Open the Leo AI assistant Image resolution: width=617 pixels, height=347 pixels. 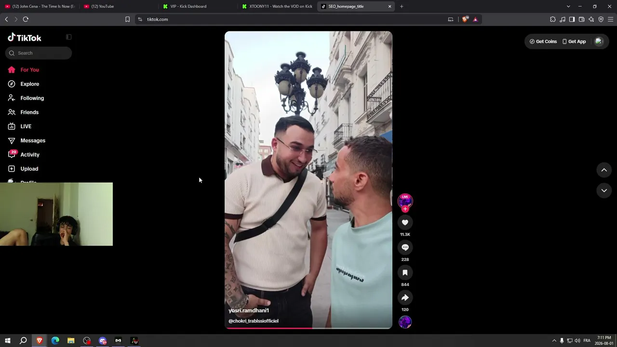coord(591,19)
